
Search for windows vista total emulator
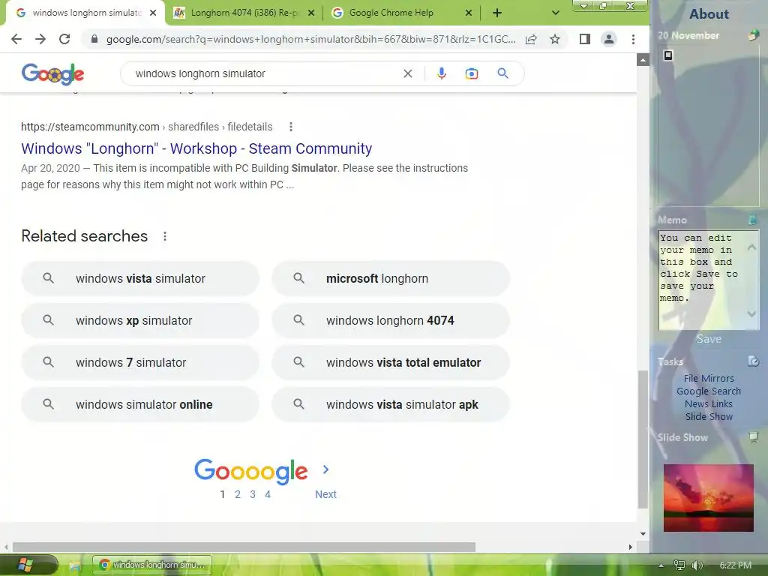(391, 363)
